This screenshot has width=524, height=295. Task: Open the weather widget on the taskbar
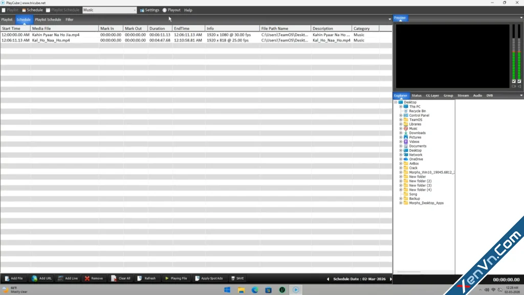[x=15, y=290]
